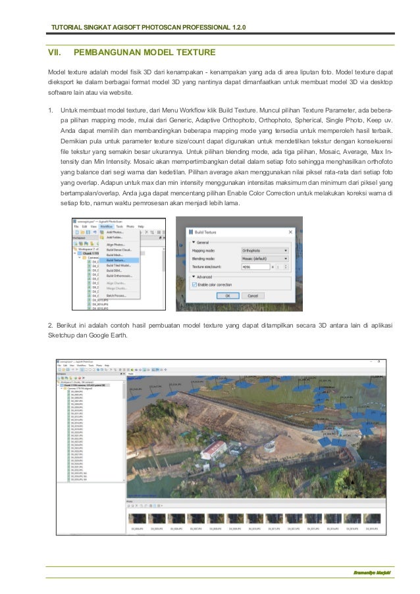The image size is (420, 594).
Task: Select the Chunk 1 row in large window workspace
Action: click(85, 385)
